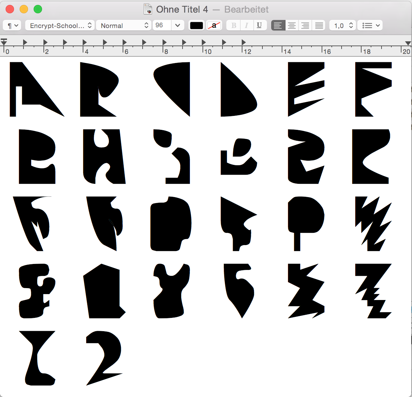The height and width of the screenshot is (397, 412).
Task: Click the document proxy icon in title bar
Action: coord(148,9)
